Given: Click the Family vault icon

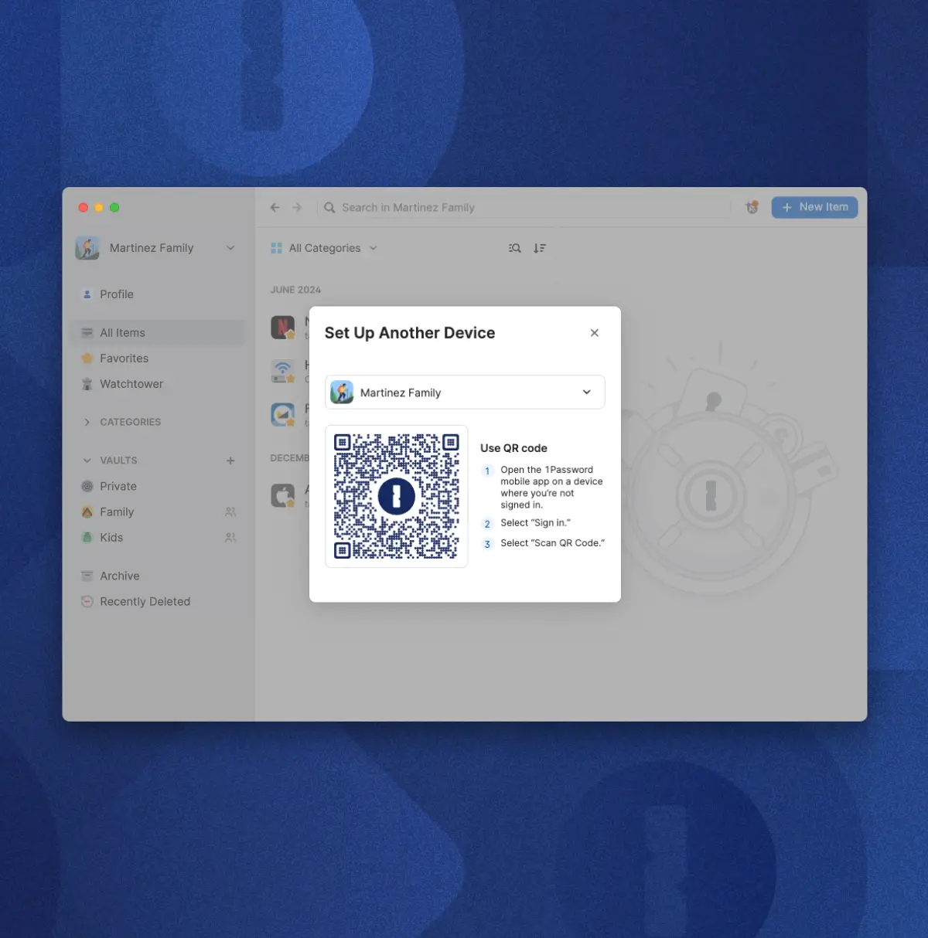Looking at the screenshot, I should pyautogui.click(x=87, y=511).
